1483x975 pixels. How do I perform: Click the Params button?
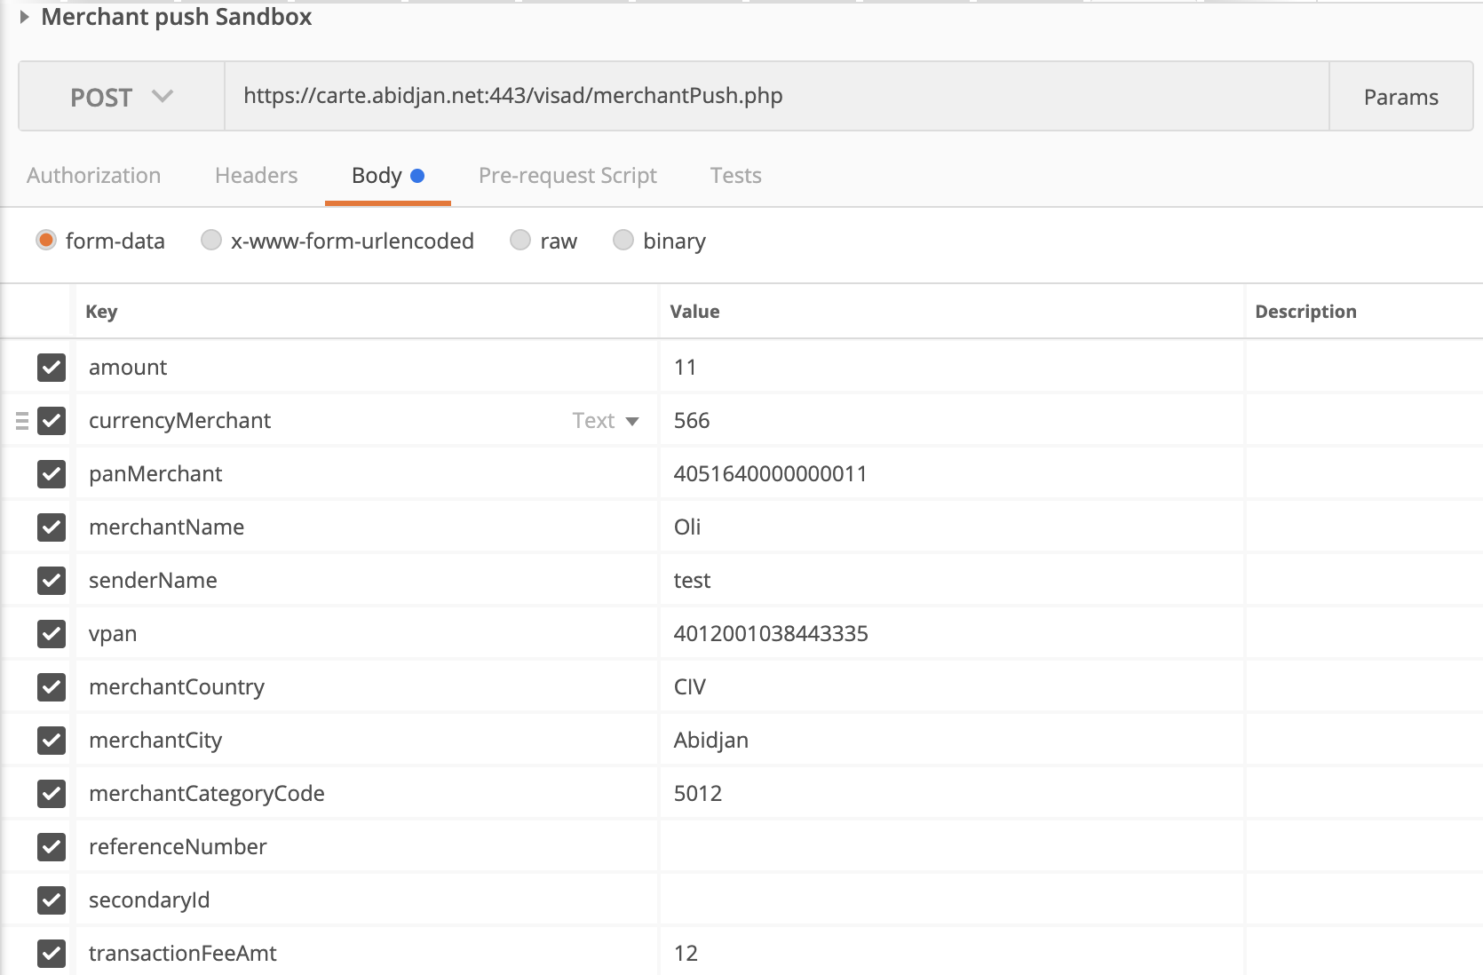(1400, 97)
